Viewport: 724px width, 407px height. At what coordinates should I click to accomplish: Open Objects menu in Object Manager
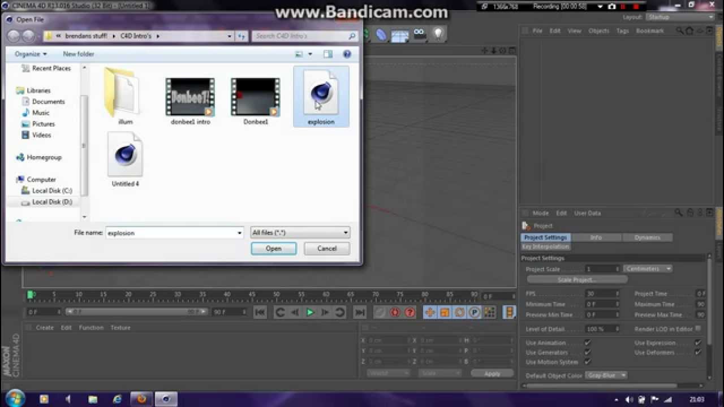tap(598, 31)
